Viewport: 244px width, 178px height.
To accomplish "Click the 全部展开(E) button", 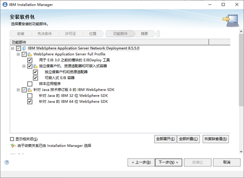I will pos(165,139).
